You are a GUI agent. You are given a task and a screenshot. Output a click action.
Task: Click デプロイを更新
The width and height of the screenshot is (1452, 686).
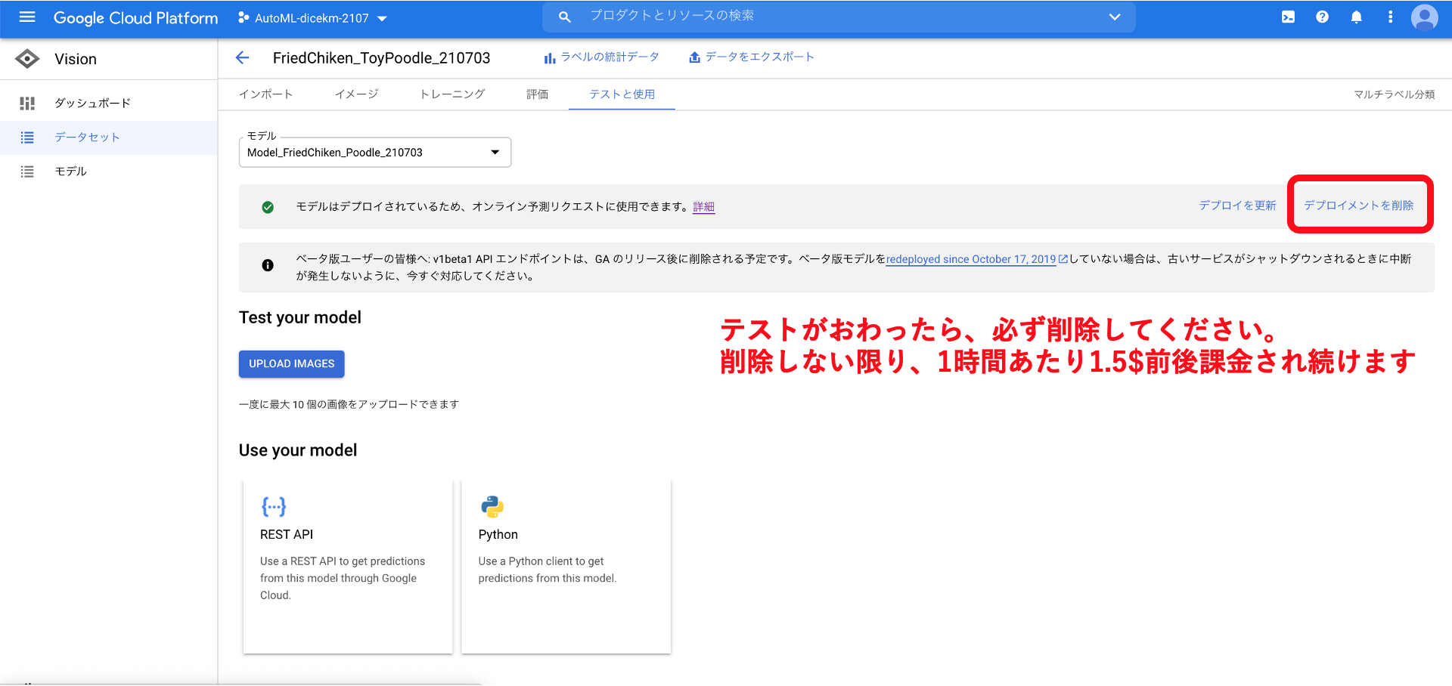(x=1237, y=205)
